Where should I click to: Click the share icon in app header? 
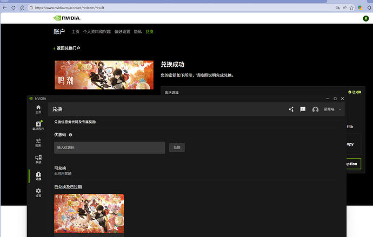click(291, 109)
